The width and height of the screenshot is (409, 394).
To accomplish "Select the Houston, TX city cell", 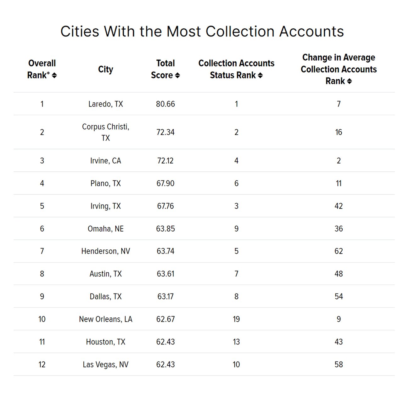I will tap(105, 342).
